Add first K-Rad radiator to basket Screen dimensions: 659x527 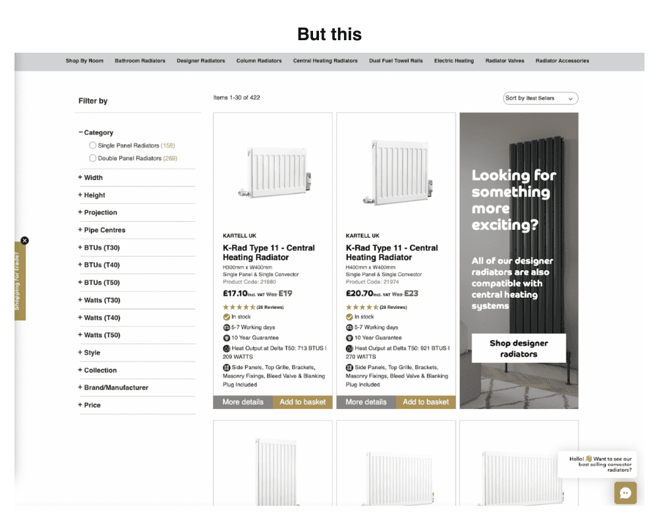(x=302, y=402)
